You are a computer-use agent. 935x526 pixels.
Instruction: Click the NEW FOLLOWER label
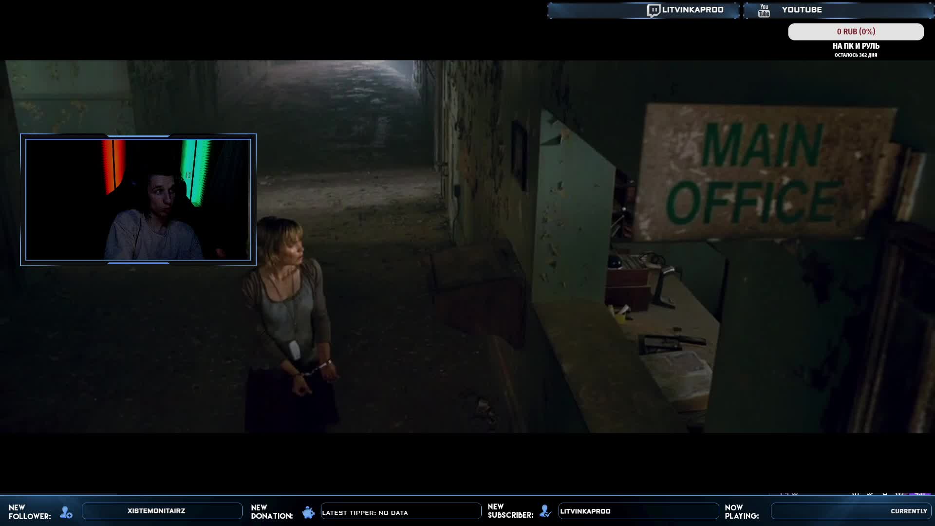click(29, 512)
